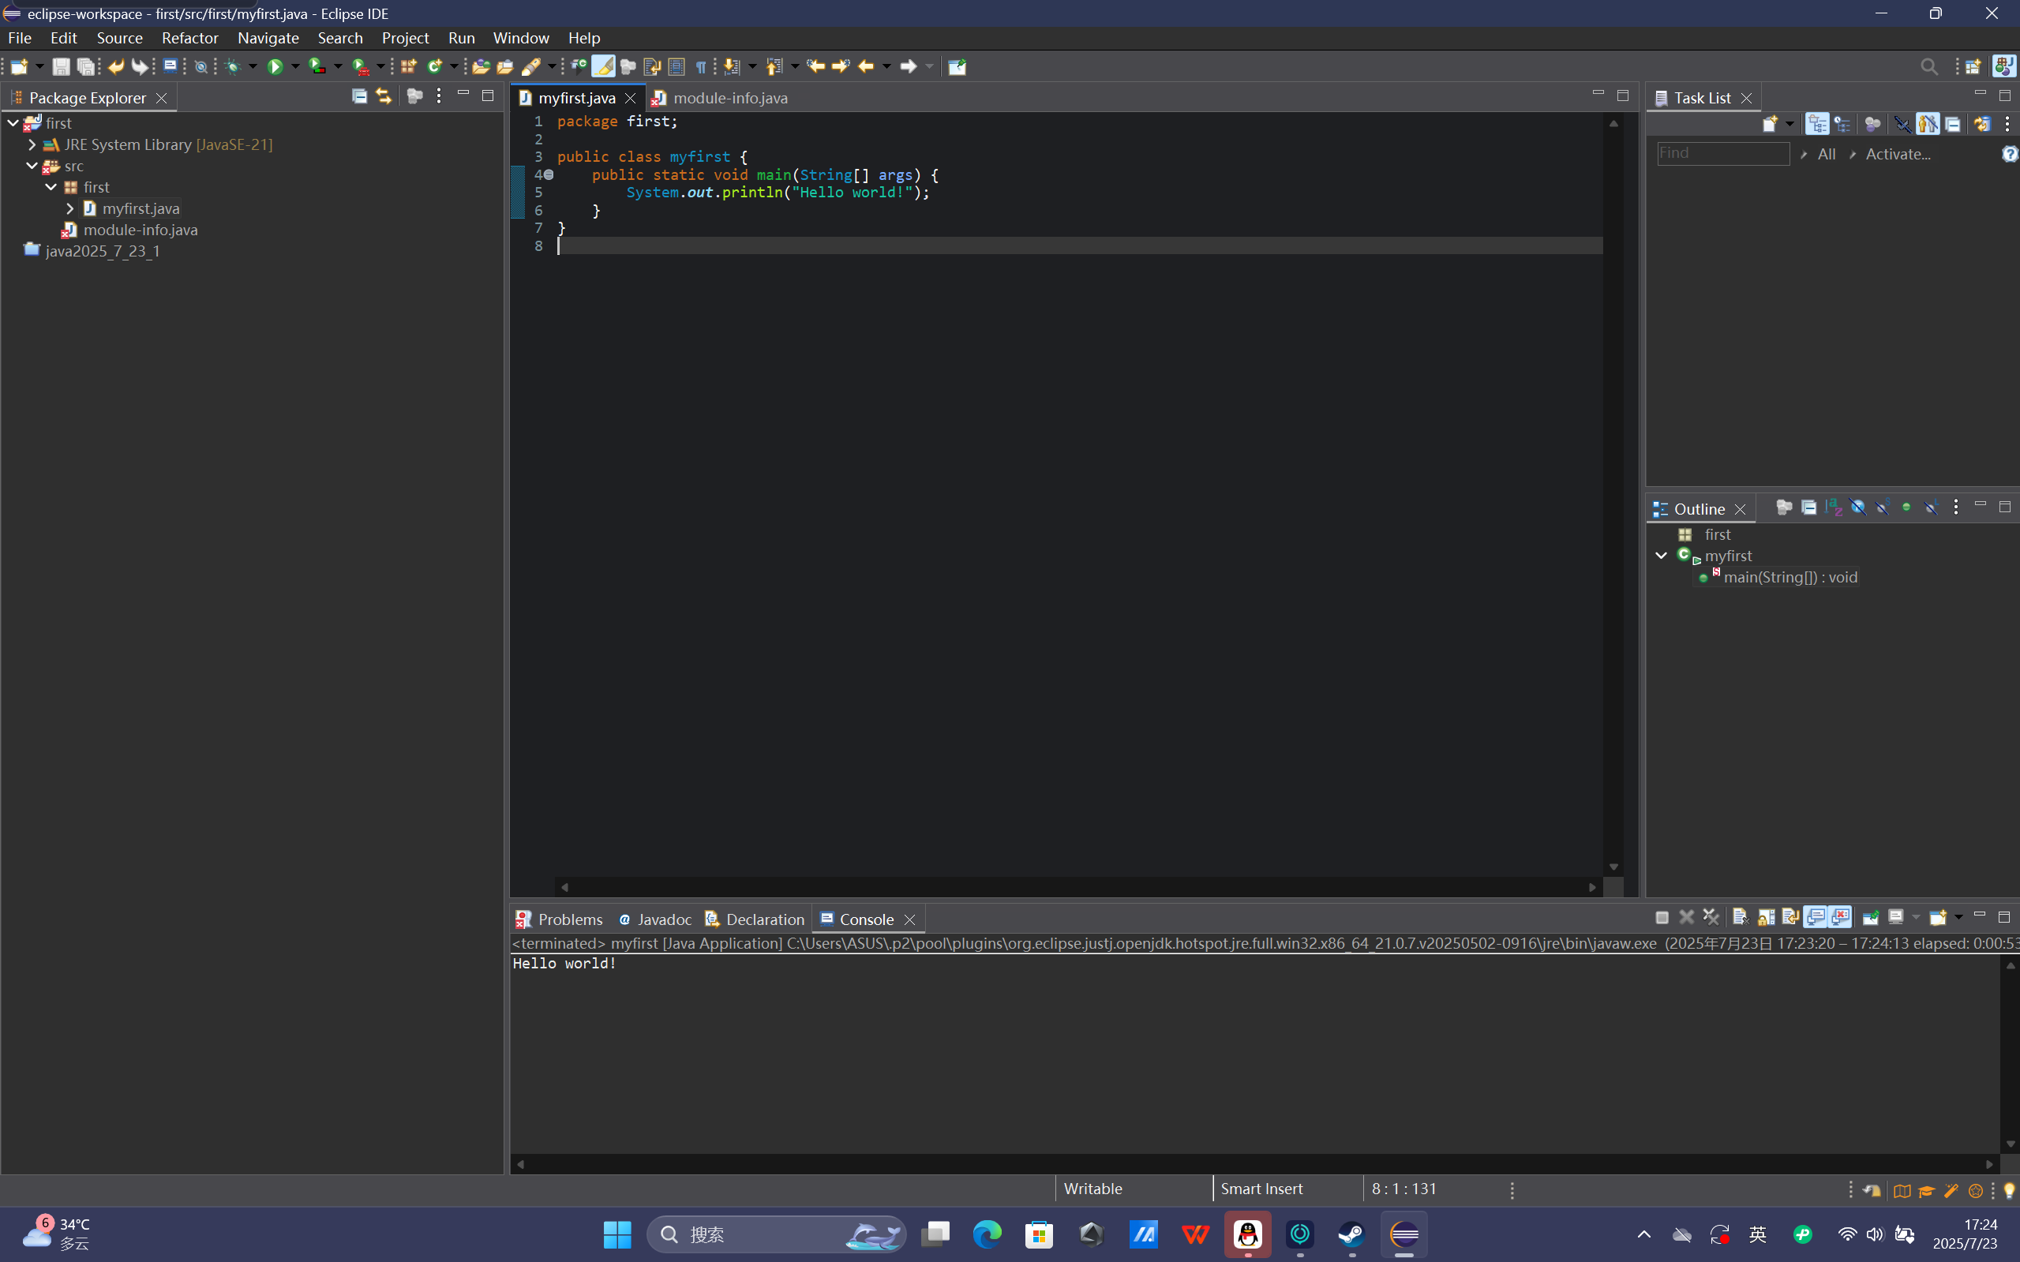Screen dimensions: 2020x1262
Task: Toggle Mark Occurrences highlighter in toolbar
Action: (x=602, y=67)
